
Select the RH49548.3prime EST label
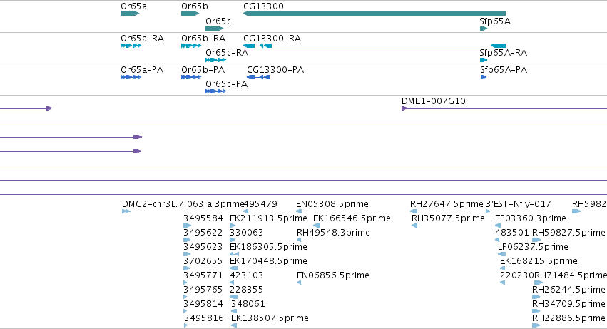click(333, 233)
